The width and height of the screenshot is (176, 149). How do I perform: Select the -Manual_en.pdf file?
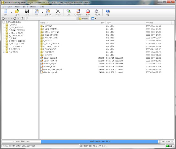pos(50,64)
